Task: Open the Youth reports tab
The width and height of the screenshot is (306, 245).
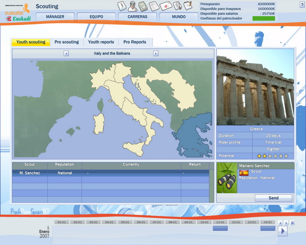Action: point(101,42)
